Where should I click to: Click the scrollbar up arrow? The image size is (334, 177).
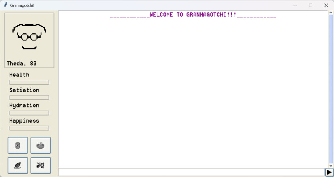click(x=331, y=13)
